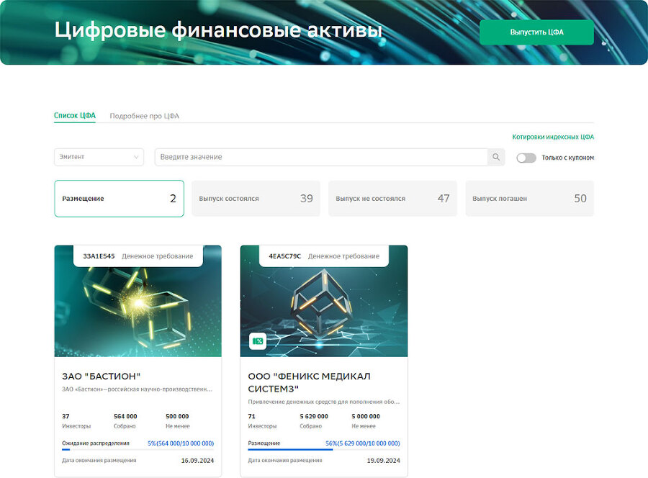
Task: Click the '33A1E545 Денежное требование' badge
Action: [135, 256]
